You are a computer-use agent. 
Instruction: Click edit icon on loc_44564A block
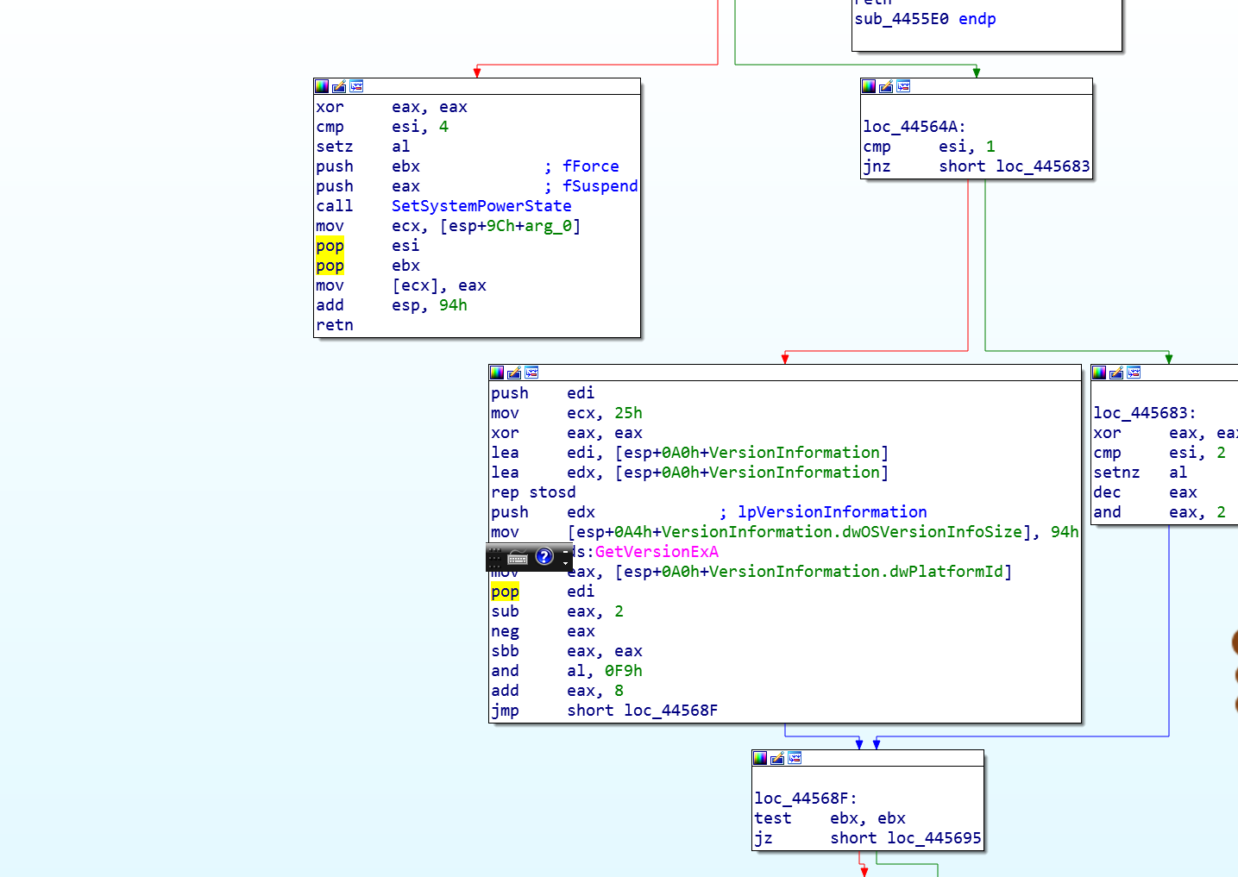coord(886,86)
